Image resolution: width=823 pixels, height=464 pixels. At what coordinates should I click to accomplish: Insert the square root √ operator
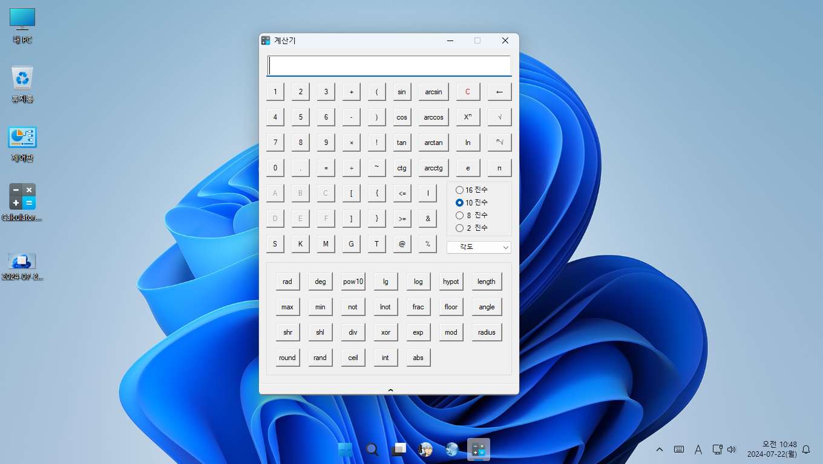[499, 117]
